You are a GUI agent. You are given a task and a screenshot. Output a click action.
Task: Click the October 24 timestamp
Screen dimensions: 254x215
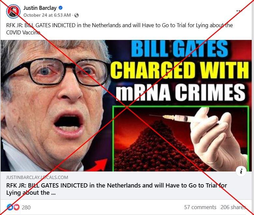tap(47, 15)
